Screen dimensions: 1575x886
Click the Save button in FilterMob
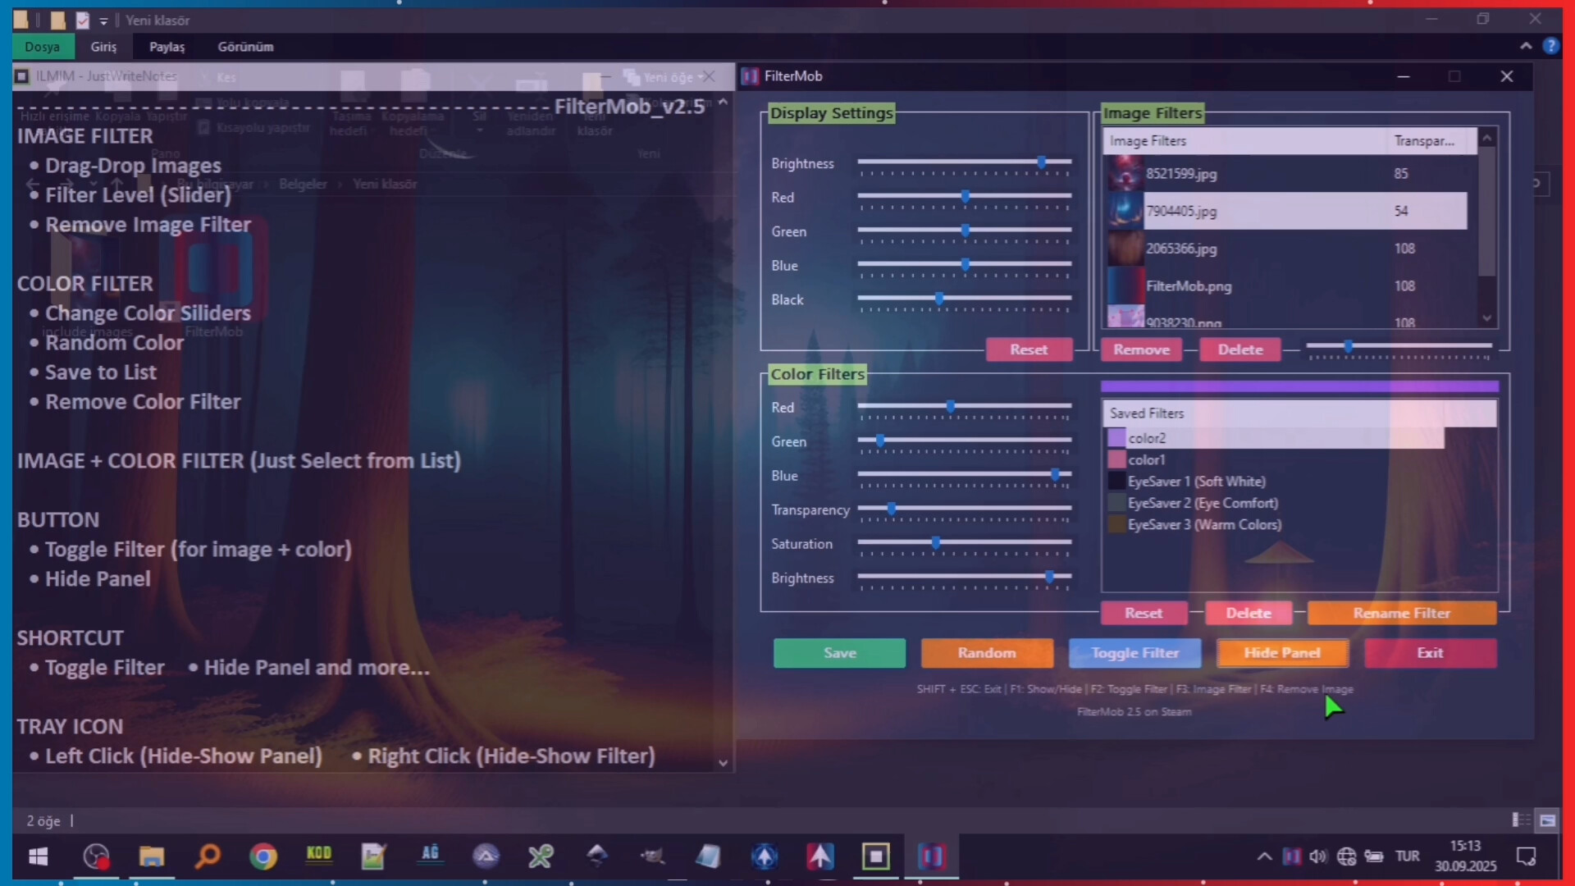(x=839, y=653)
